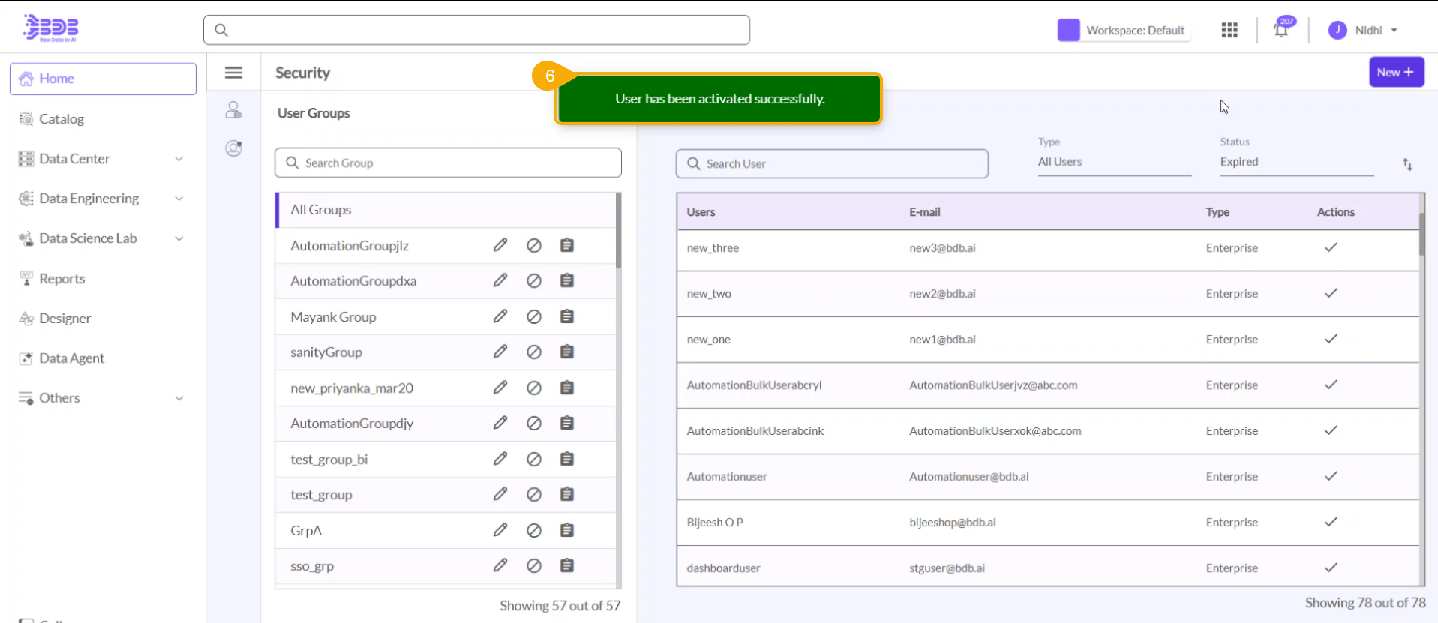The height and width of the screenshot is (623, 1438).
Task: Open the apps grid menu icon
Action: tap(1229, 30)
